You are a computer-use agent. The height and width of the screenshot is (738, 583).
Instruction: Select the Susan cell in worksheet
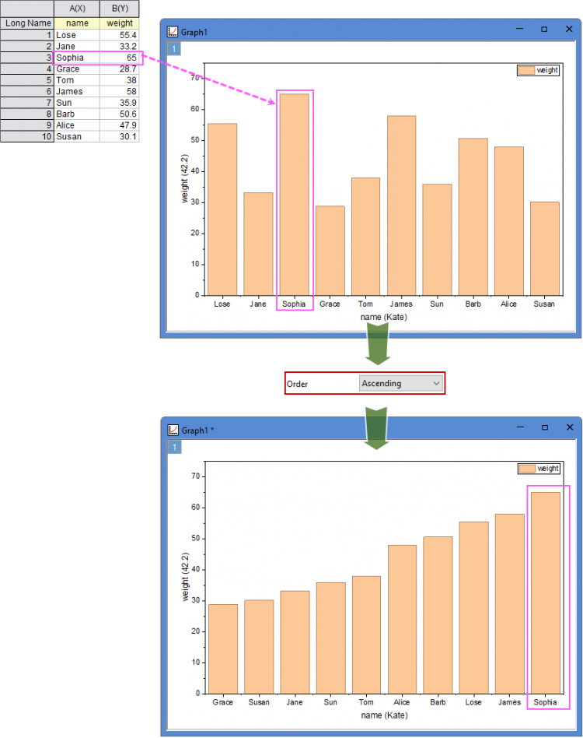pos(77,136)
